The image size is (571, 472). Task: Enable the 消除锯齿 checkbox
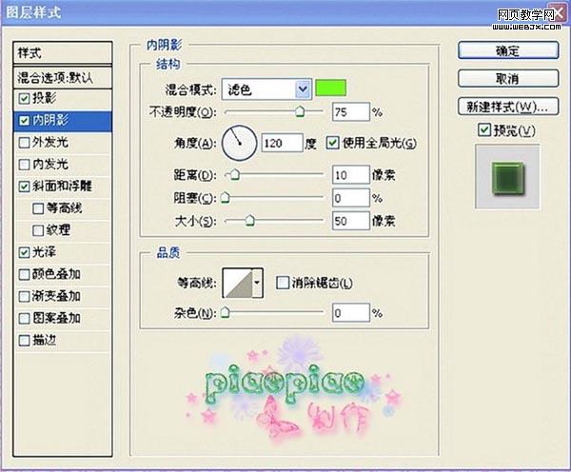283,283
